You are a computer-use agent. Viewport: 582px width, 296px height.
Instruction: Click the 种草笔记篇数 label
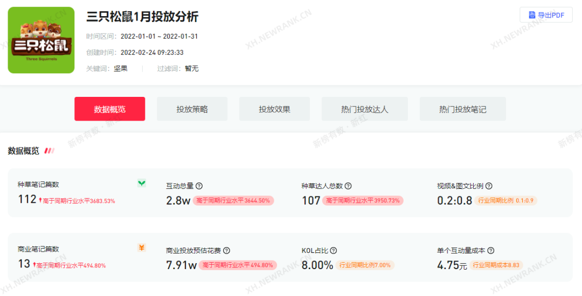pyautogui.click(x=38, y=185)
